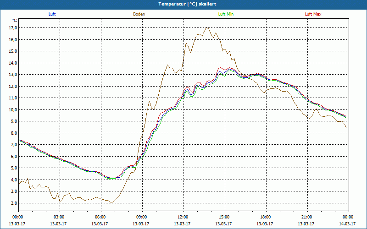
Task: Click the 06:00 time axis label
Action: [101, 217]
